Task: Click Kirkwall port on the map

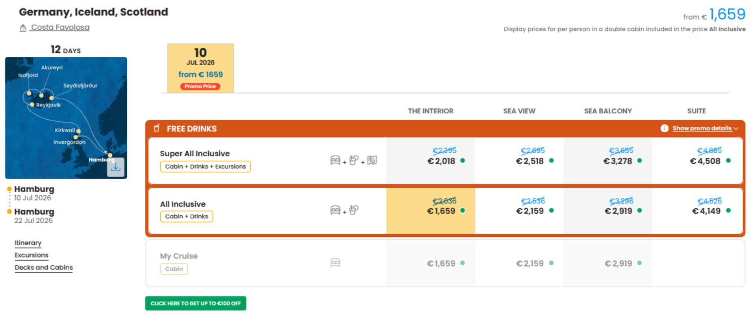Action: 78,131
